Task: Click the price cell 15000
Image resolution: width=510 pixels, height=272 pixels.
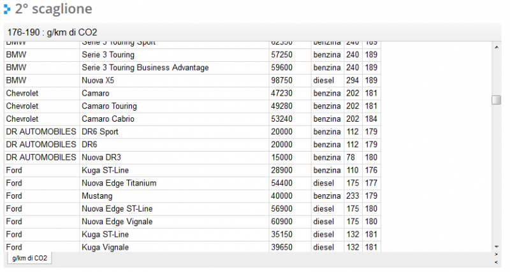Action: (290, 157)
